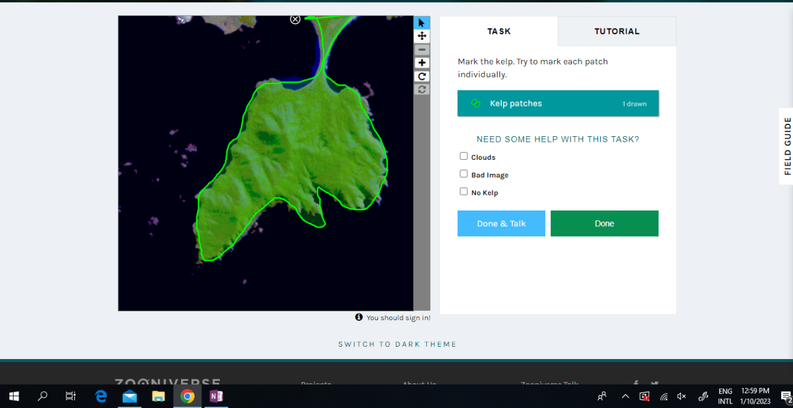Delete the drawn kelp patch mark
Screen dimensions: 793x408
tap(296, 19)
